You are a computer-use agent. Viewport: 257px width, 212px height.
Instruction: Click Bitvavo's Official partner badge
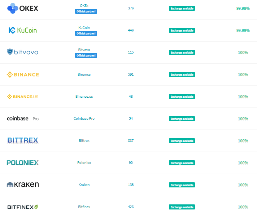tap(86, 55)
